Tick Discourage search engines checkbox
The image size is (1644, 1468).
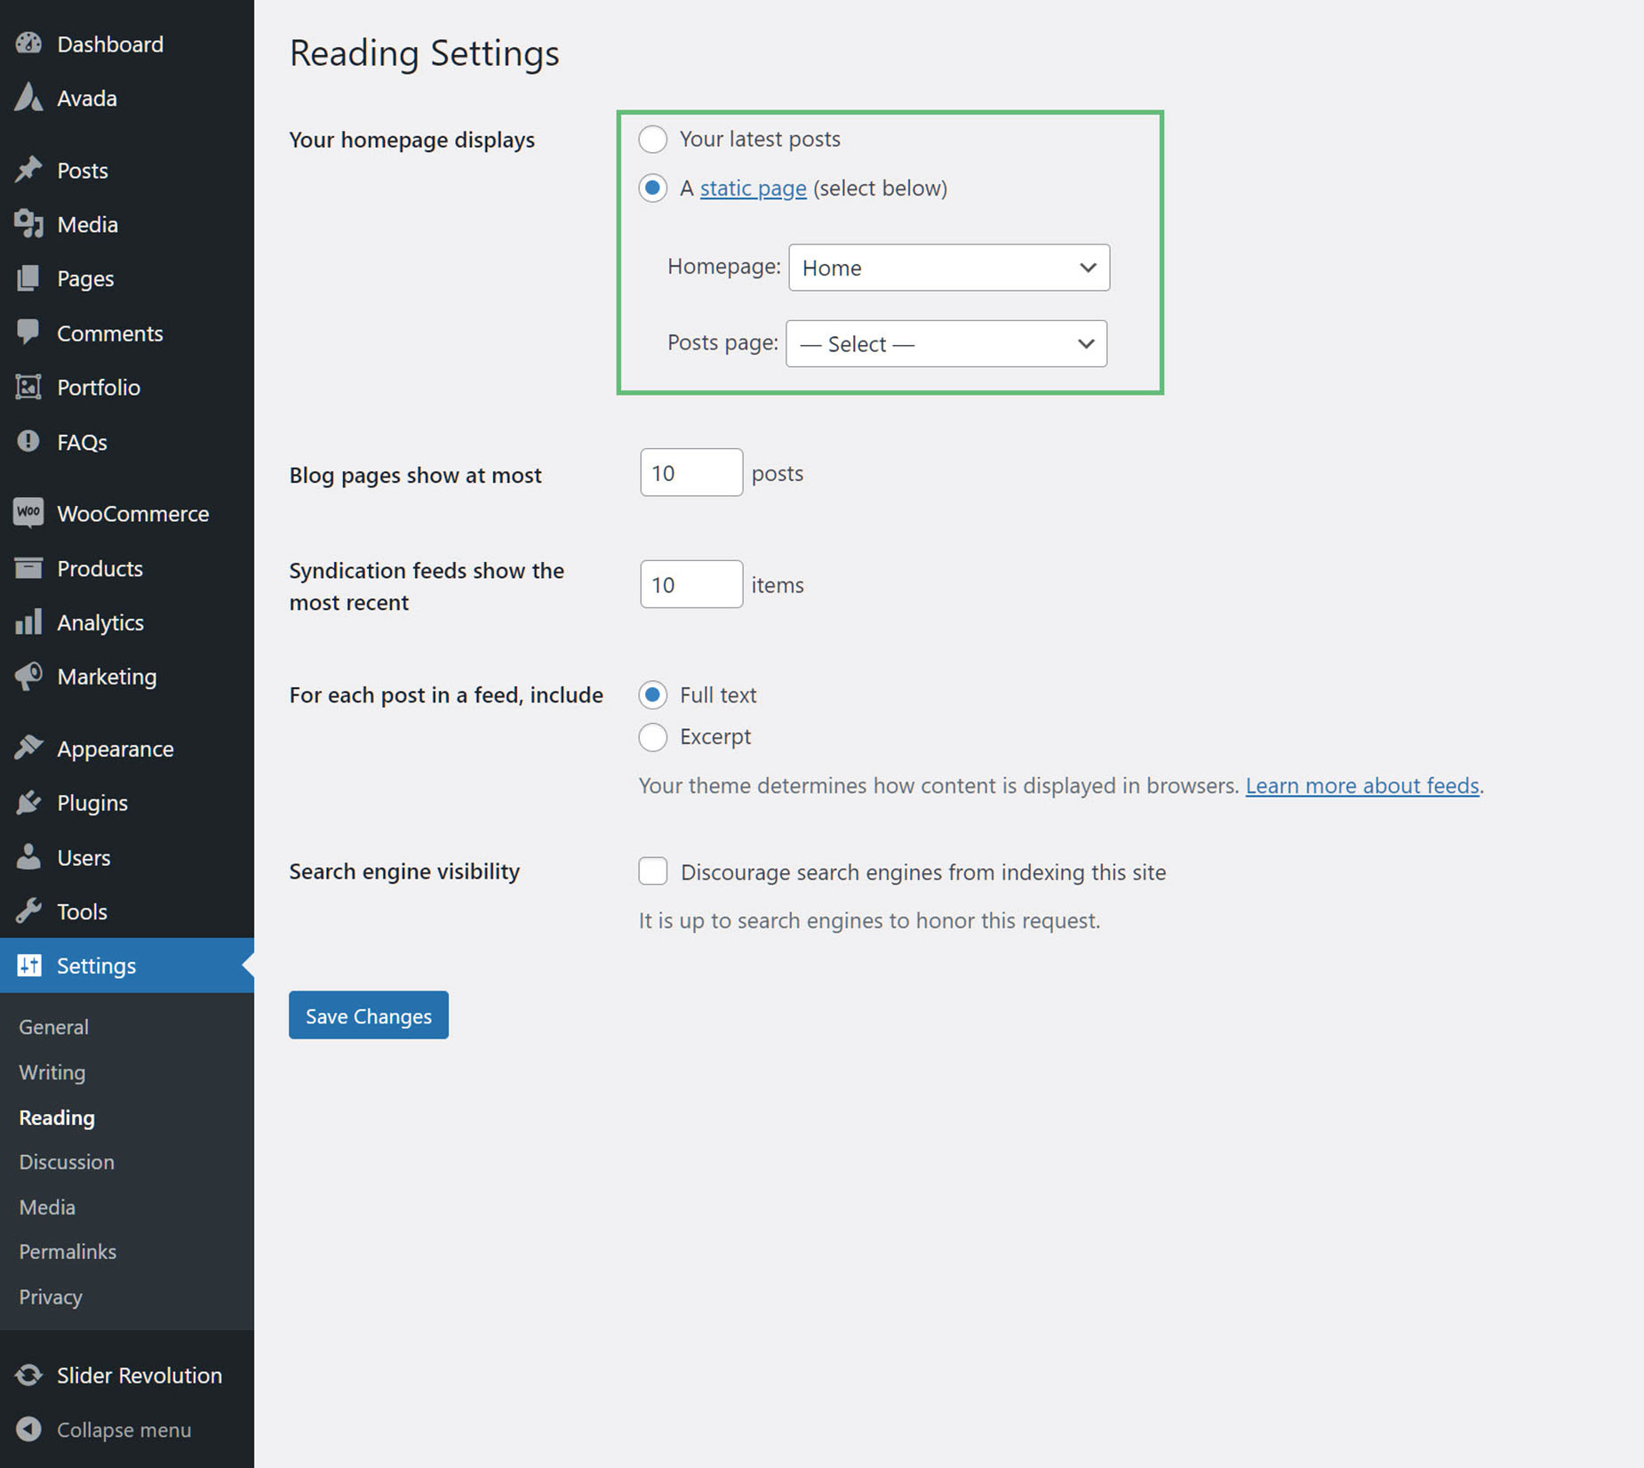(653, 870)
